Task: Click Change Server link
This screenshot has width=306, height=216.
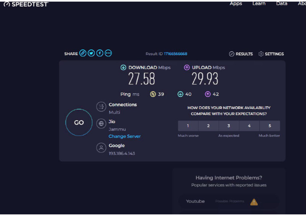Action: tap(124, 136)
